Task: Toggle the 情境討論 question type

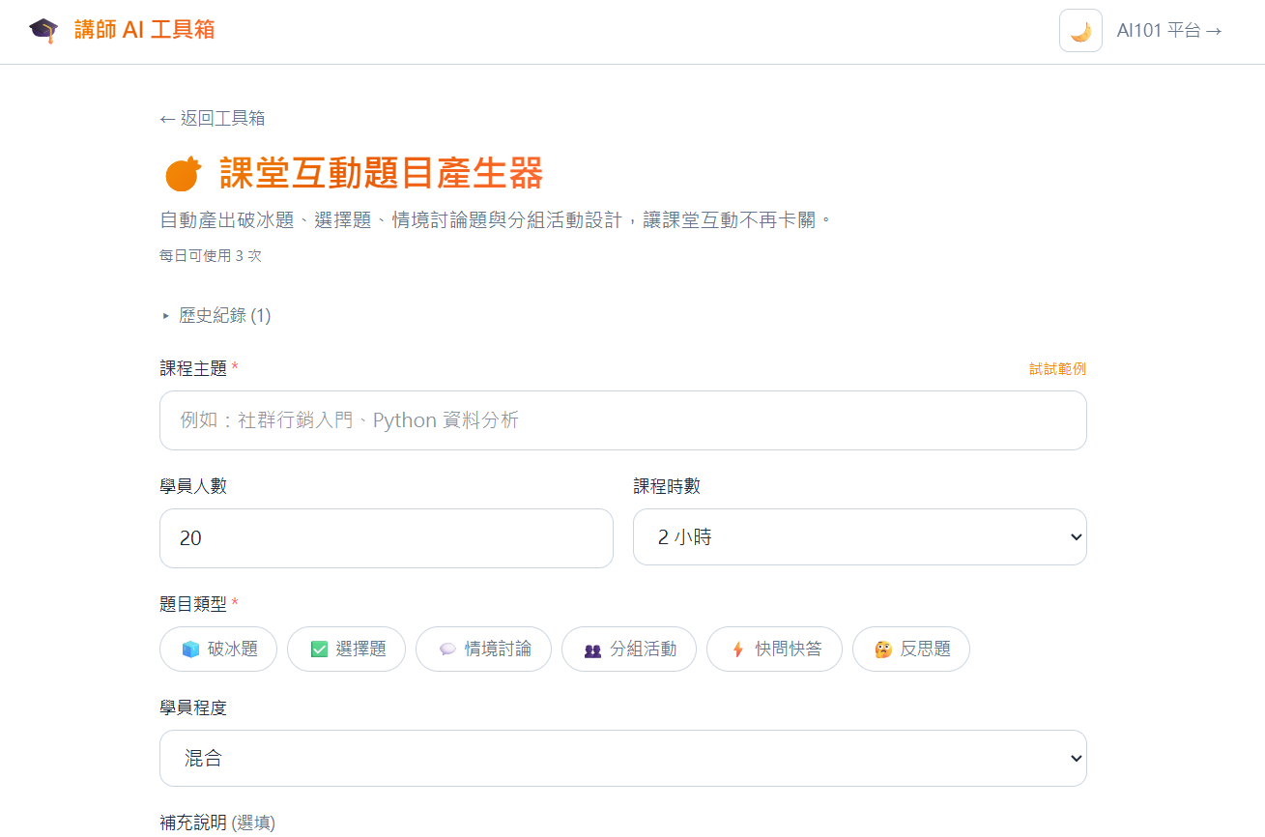Action: (484, 649)
